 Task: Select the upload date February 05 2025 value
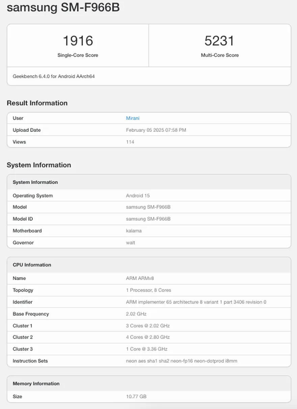tap(156, 130)
